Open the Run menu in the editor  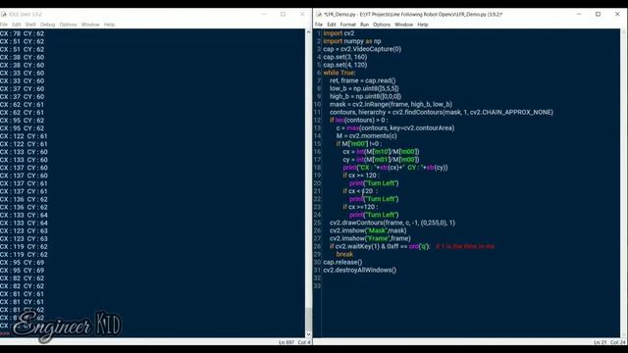click(364, 25)
